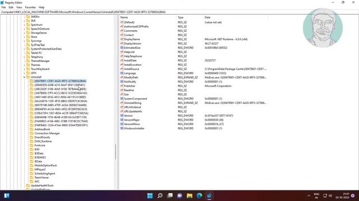Show hidden tray icons chevron
This screenshot has height=201, width=359.
click(309, 195)
